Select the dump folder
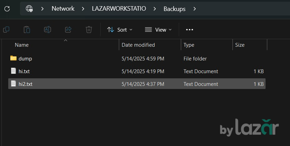 tap(25, 59)
